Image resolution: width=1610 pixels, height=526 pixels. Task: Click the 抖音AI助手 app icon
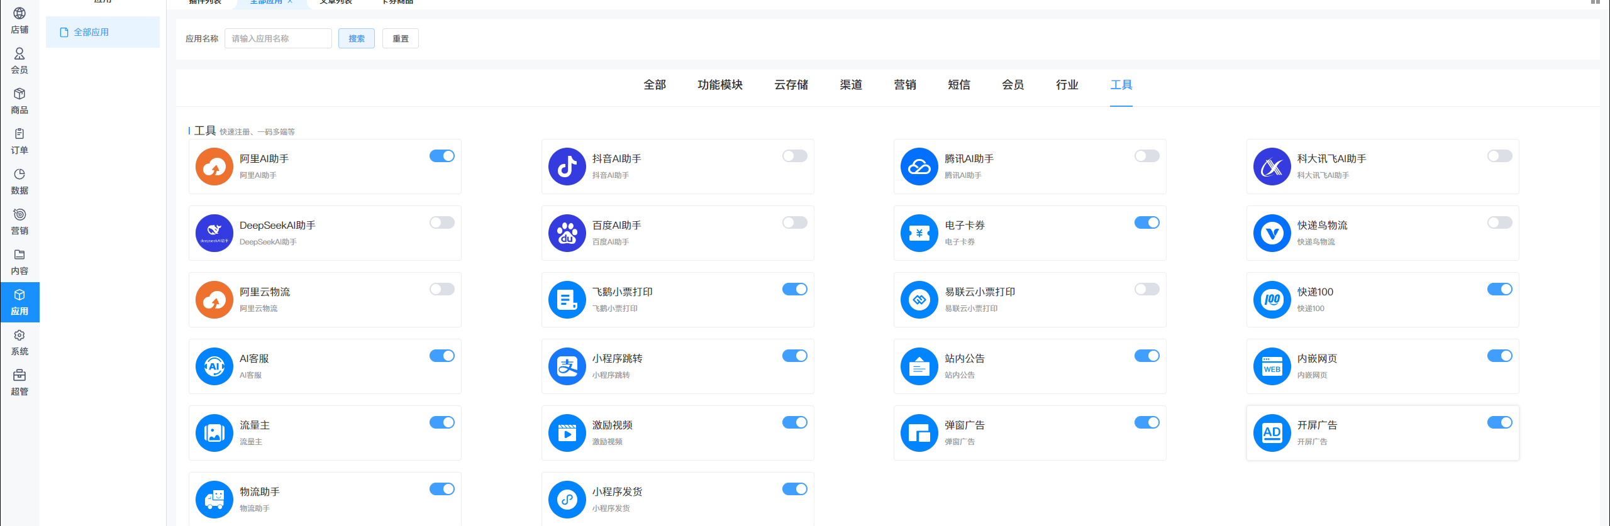(x=567, y=167)
